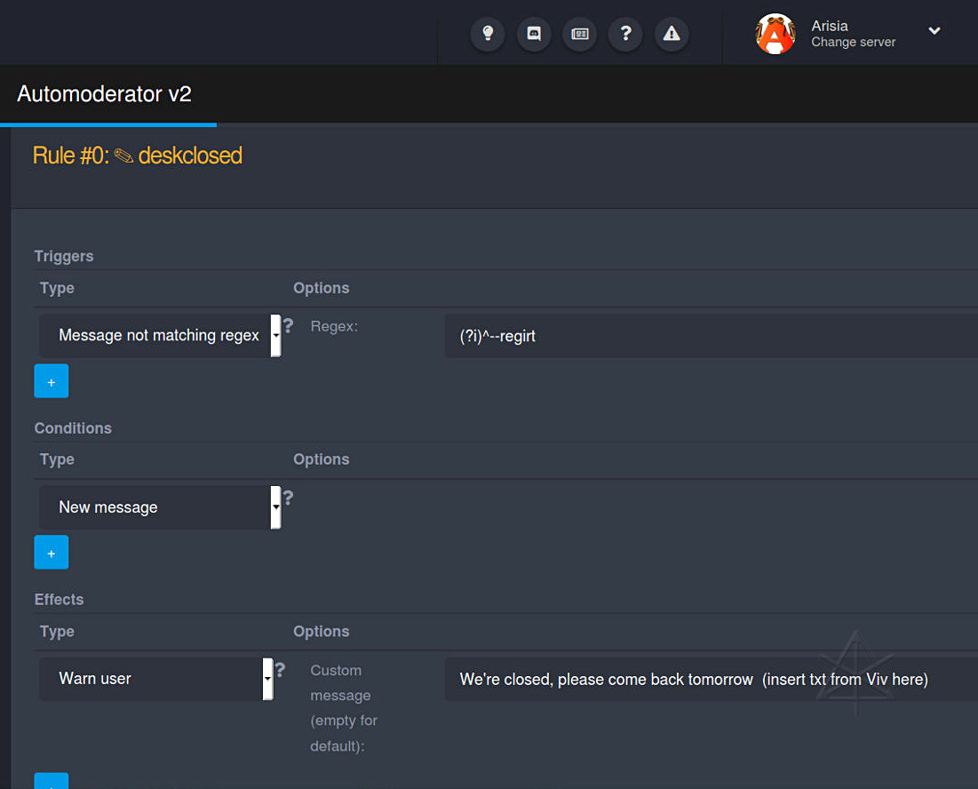The width and height of the screenshot is (978, 789).
Task: Add a new trigger with the plus button
Action: click(52, 381)
